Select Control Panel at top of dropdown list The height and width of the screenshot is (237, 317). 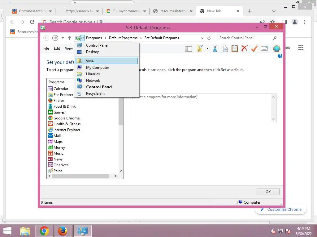click(107, 45)
